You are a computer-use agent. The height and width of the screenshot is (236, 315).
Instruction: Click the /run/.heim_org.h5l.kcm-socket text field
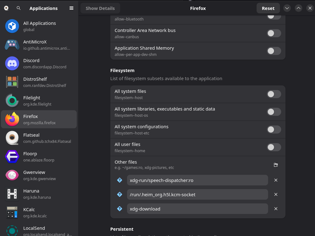(197, 194)
